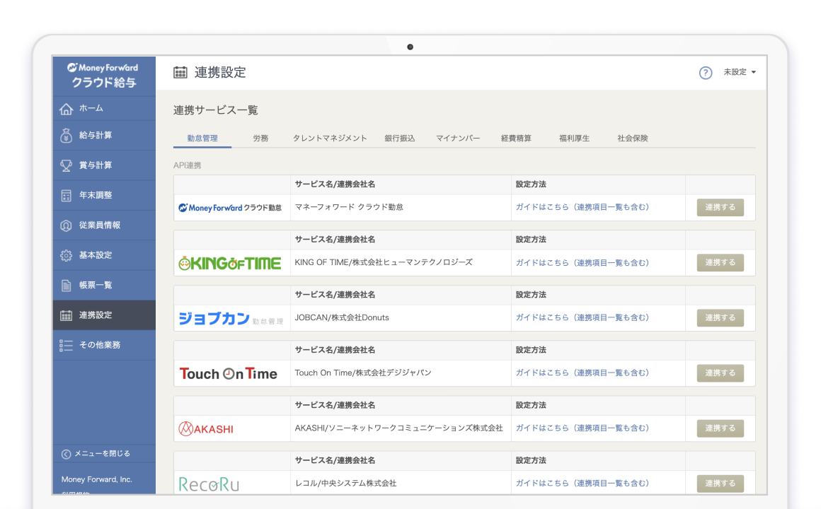Click the その他業務 list icon
Screen dimensions: 821x509
point(66,345)
